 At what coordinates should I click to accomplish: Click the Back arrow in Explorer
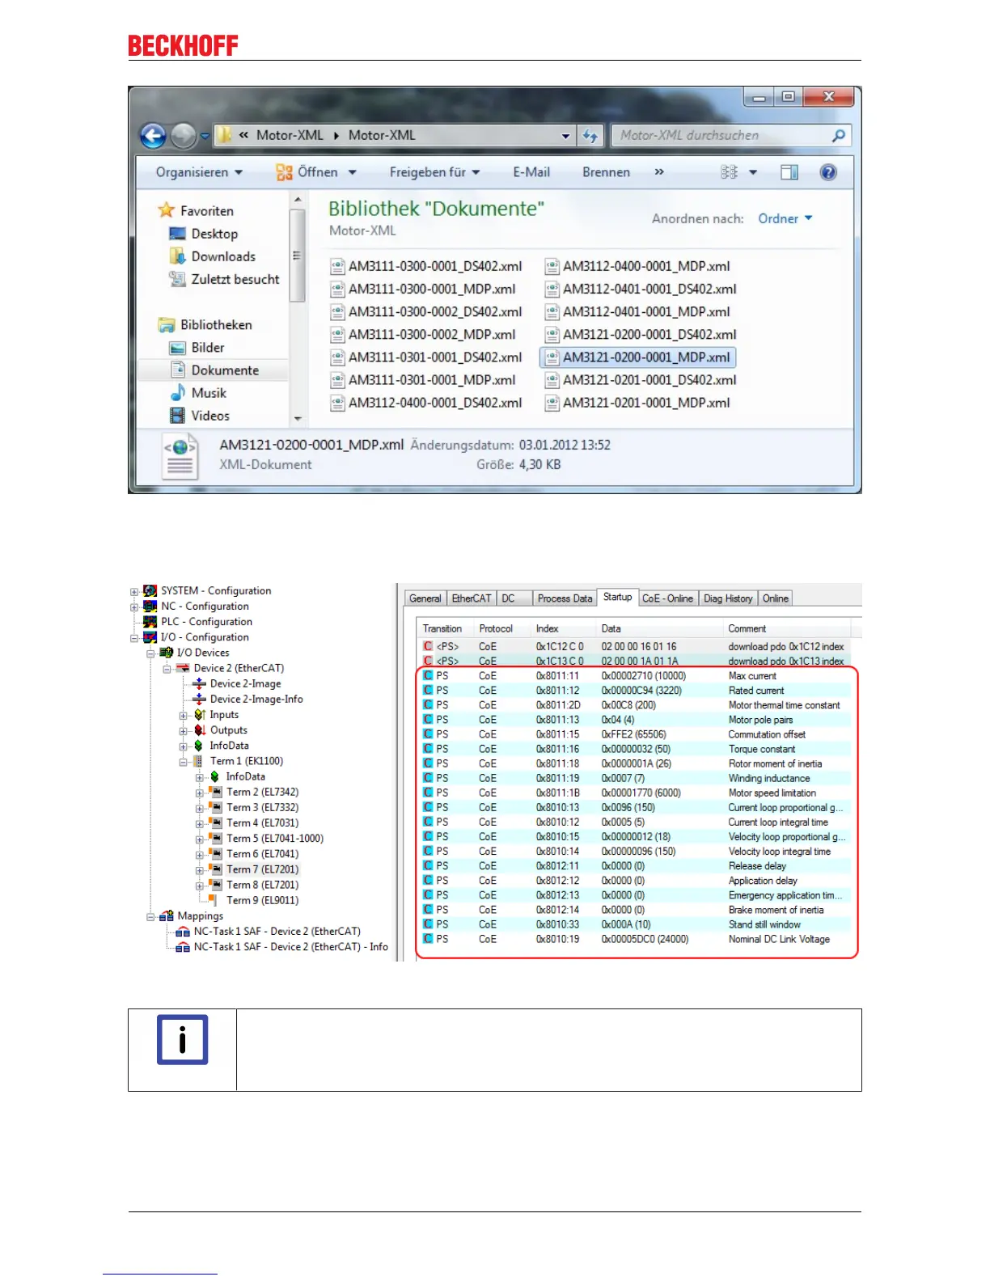pos(153,136)
